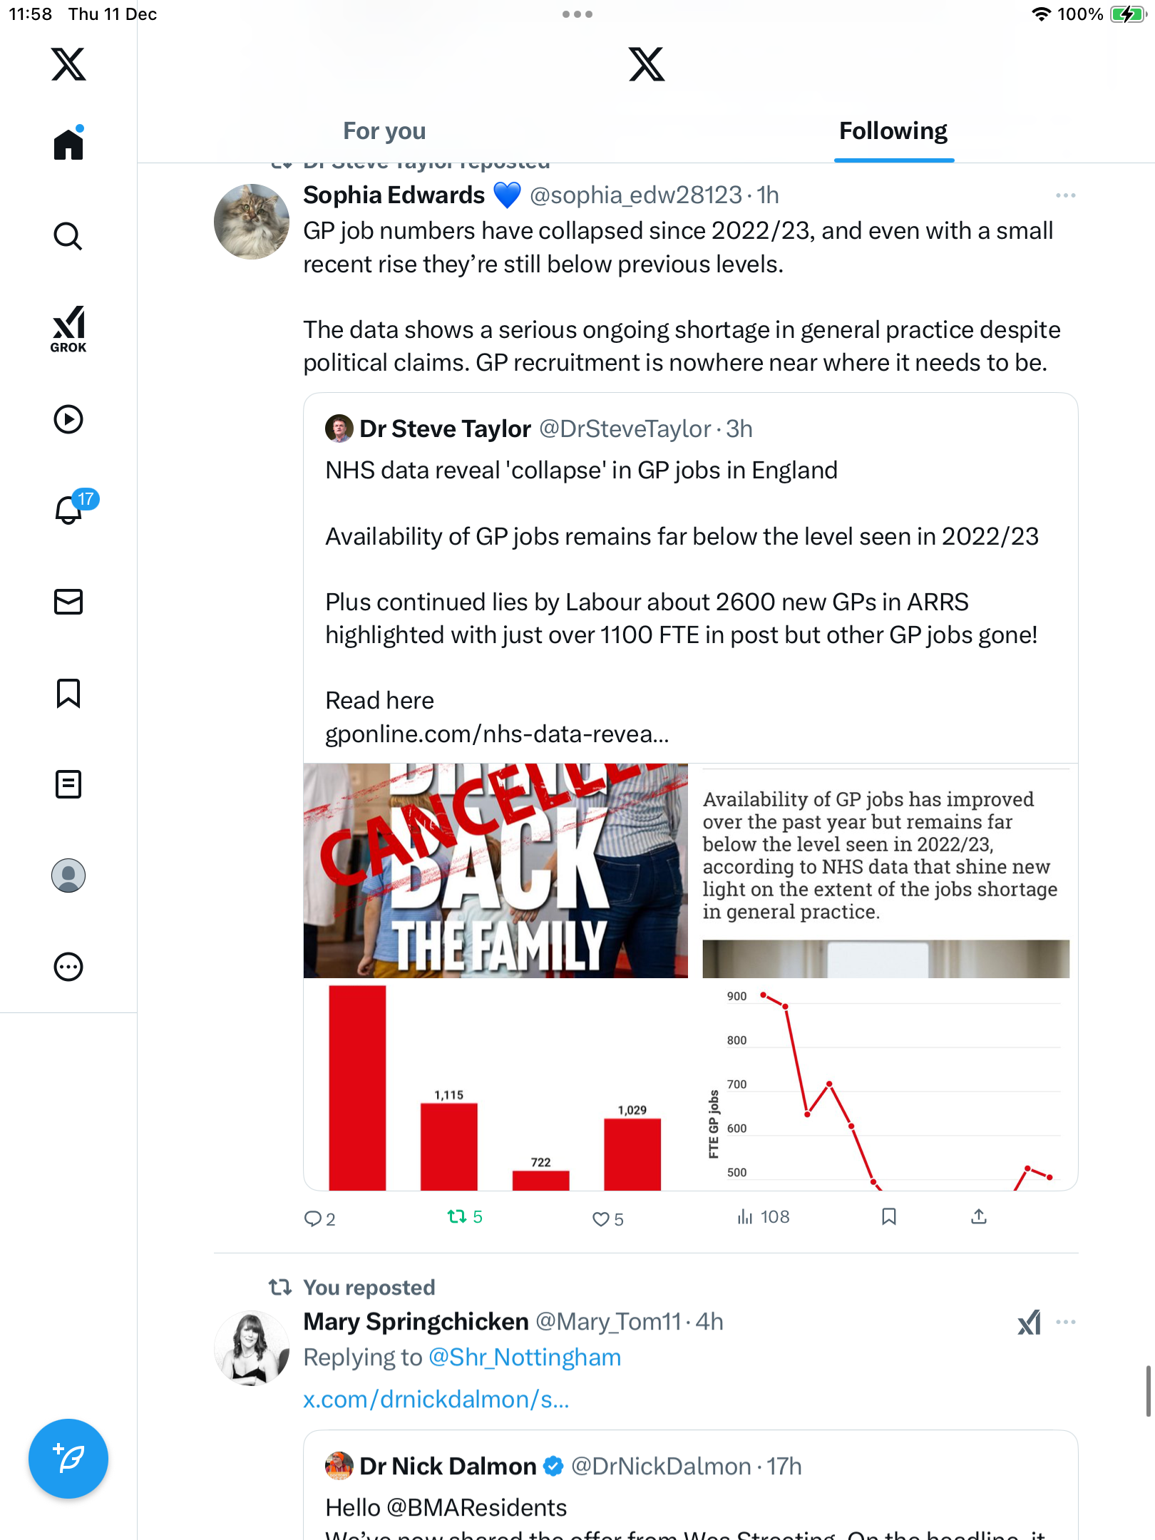Tap the compose new post button
This screenshot has width=1155, height=1540.
point(68,1459)
